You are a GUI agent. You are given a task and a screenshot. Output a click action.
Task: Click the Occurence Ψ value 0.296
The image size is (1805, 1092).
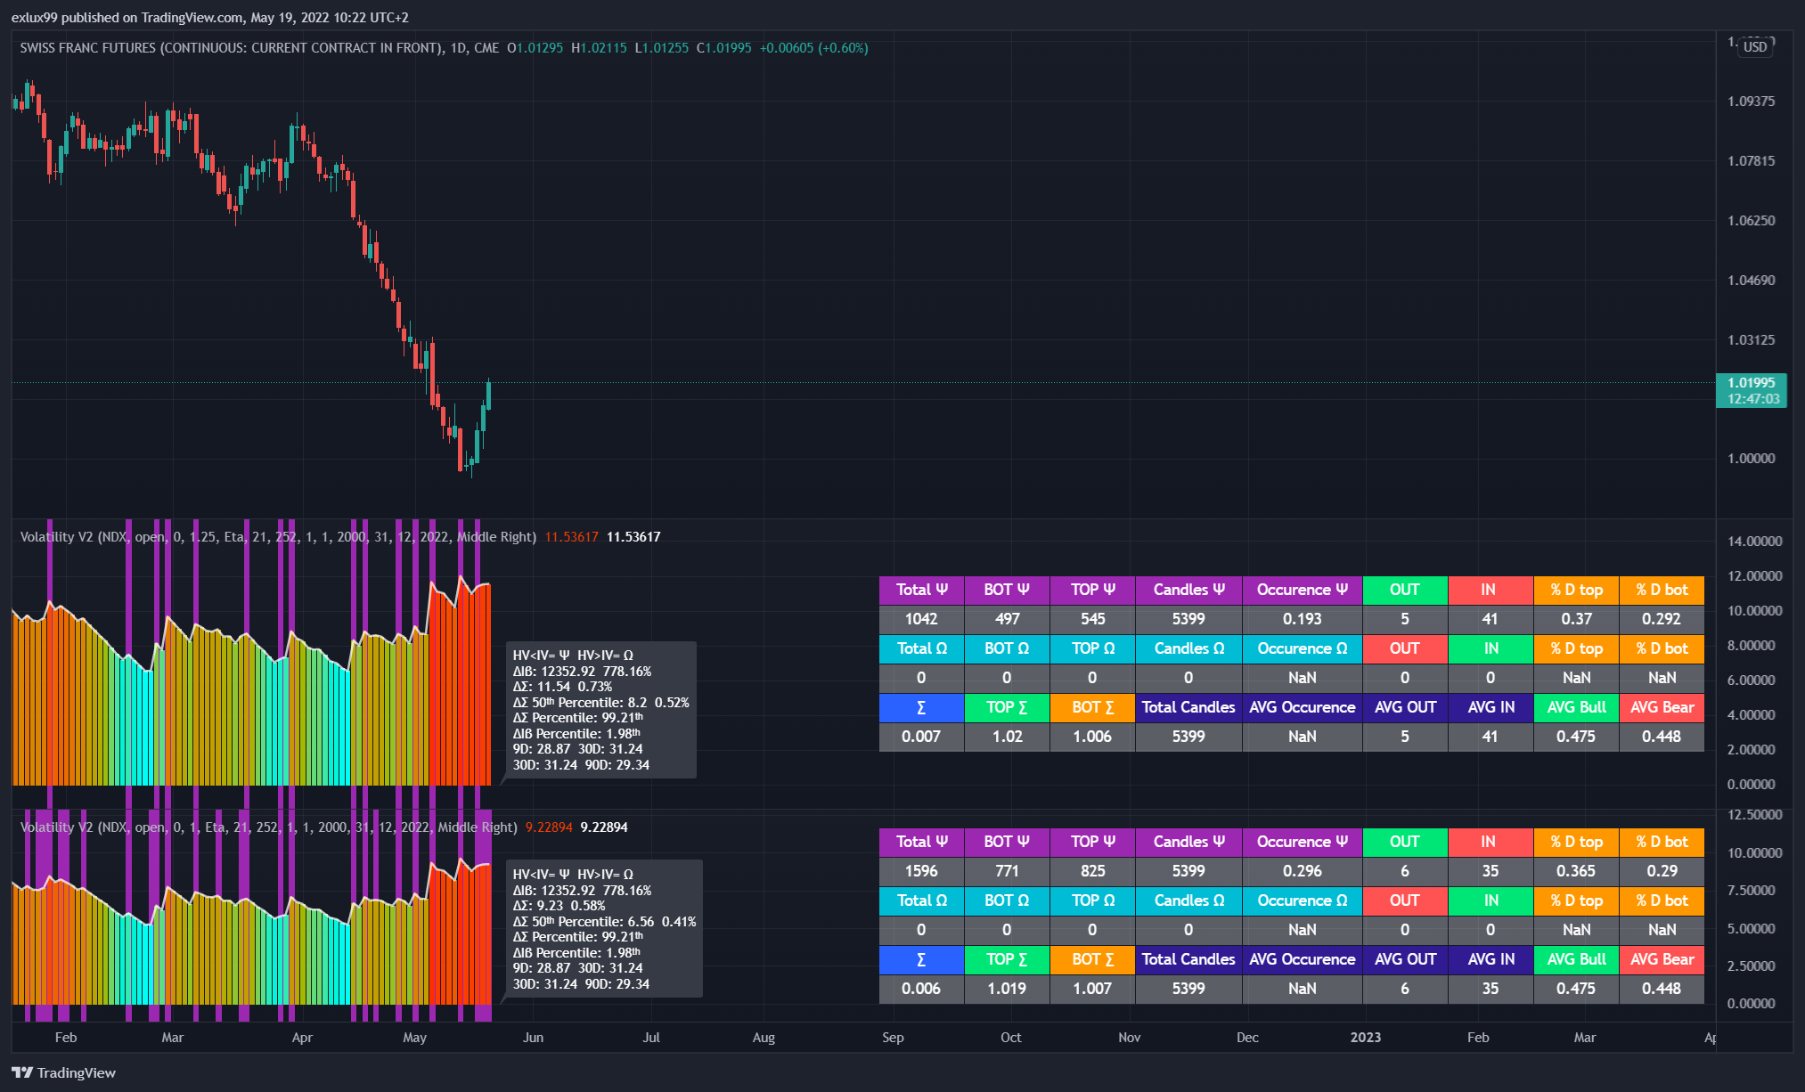1303,871
